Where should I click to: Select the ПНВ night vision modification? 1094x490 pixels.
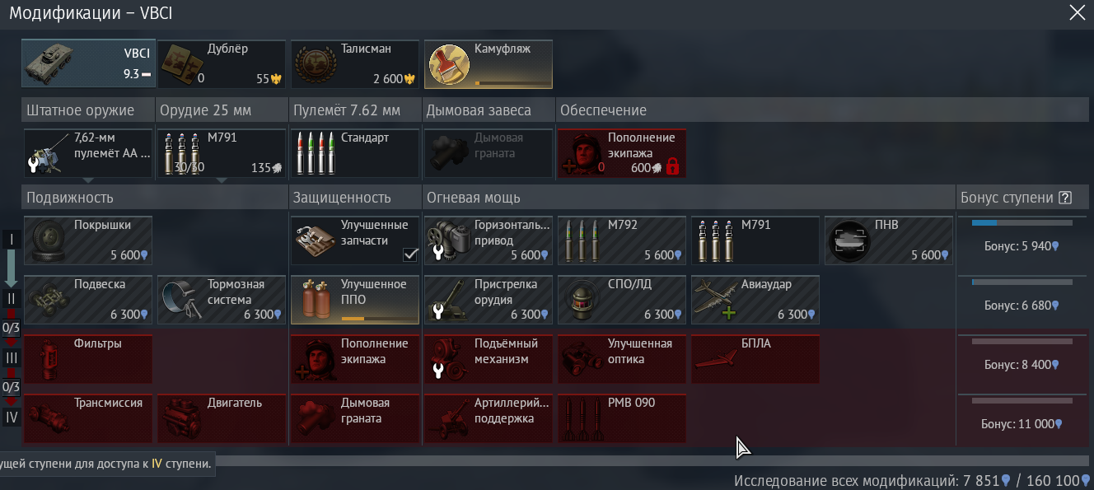click(x=889, y=240)
